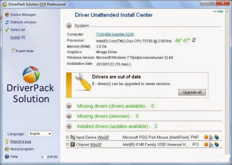232x165 pixels.
Task: Click the Refresh window arrows icon
Action: (7, 22)
